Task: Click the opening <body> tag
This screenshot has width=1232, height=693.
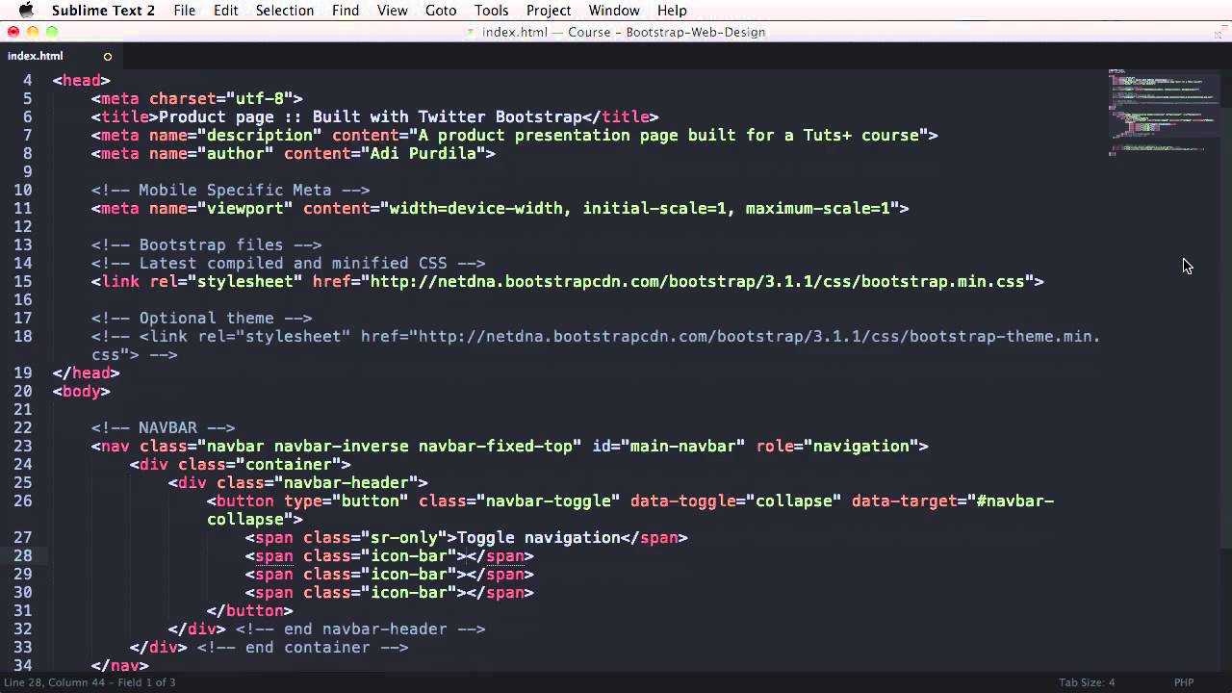Action: coord(82,392)
